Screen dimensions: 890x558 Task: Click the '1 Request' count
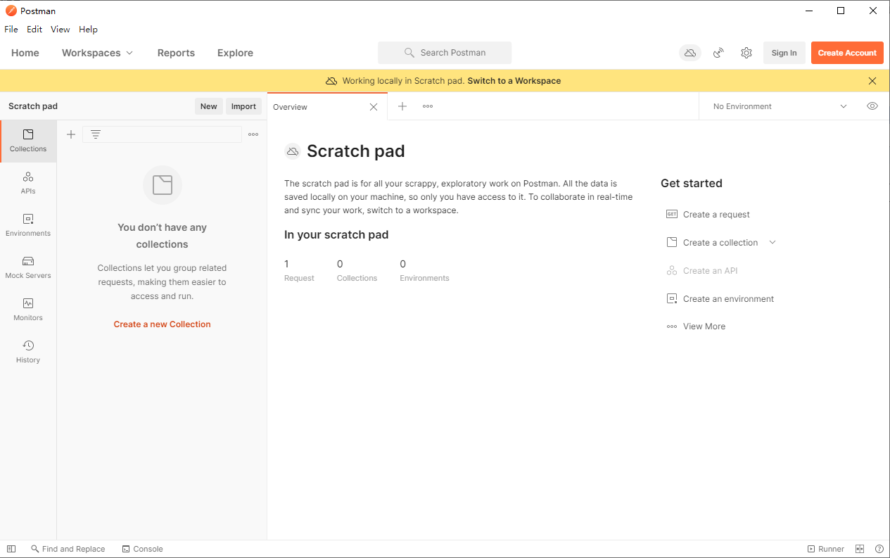(299, 270)
